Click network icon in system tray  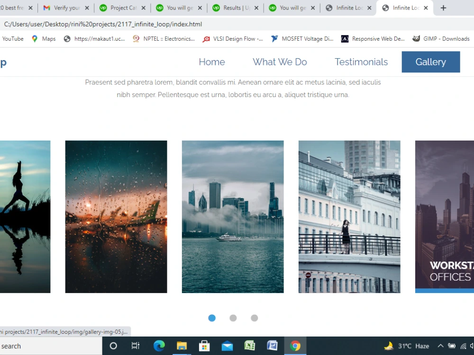point(463,346)
